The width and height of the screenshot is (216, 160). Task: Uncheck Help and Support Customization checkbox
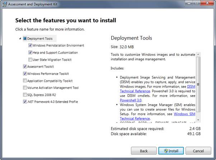(x=30, y=53)
